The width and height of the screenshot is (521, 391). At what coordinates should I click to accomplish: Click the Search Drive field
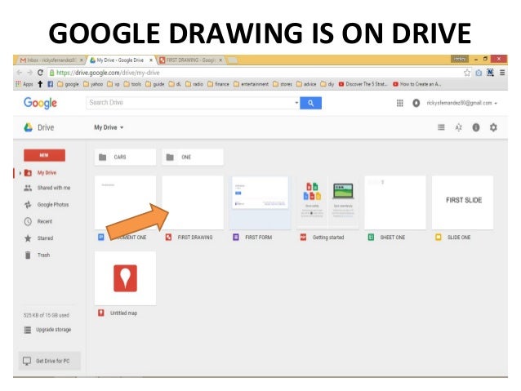point(189,103)
